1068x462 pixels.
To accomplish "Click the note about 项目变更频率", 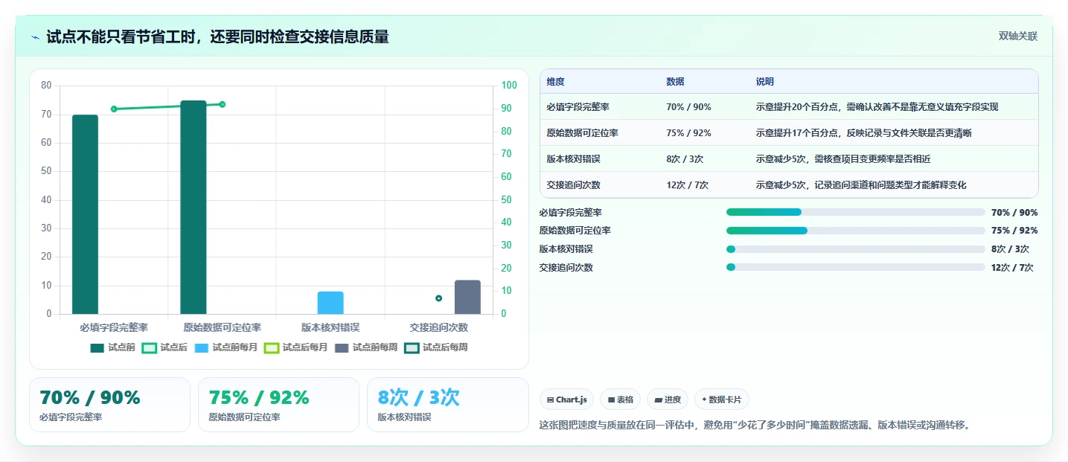I will pos(843,159).
